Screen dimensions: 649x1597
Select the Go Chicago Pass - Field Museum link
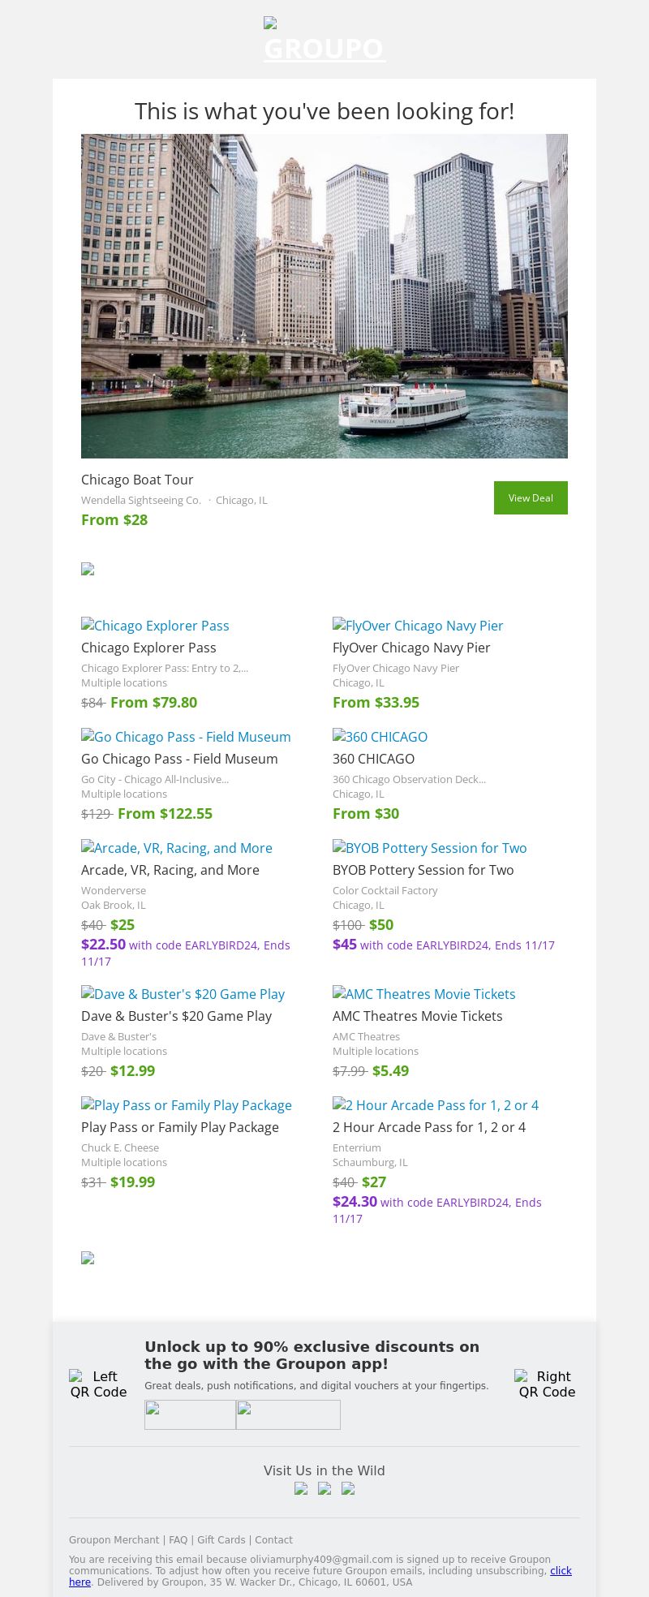pyautogui.click(x=186, y=737)
